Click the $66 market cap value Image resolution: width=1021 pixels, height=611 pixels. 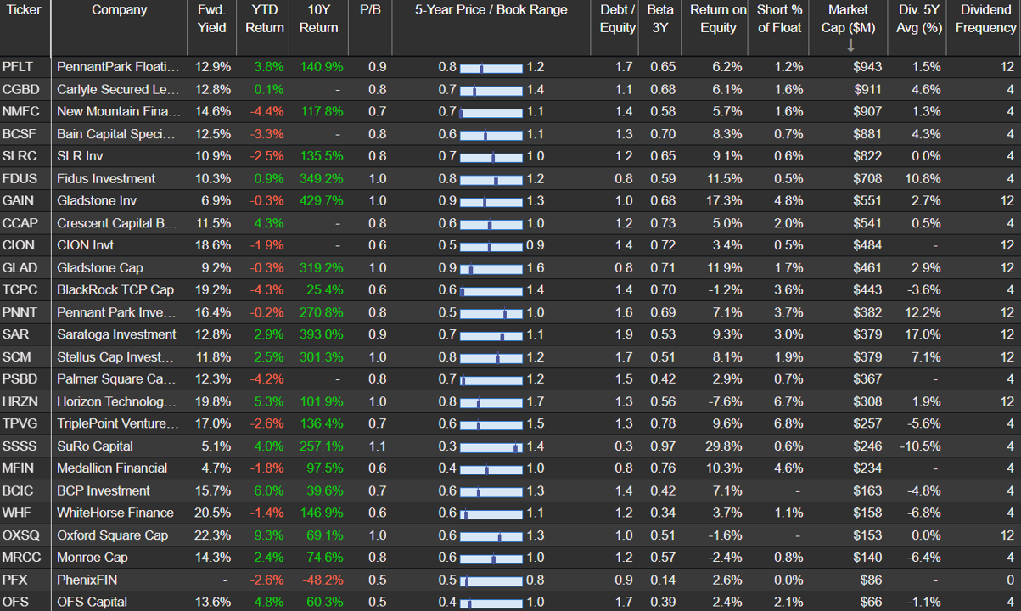(x=871, y=602)
